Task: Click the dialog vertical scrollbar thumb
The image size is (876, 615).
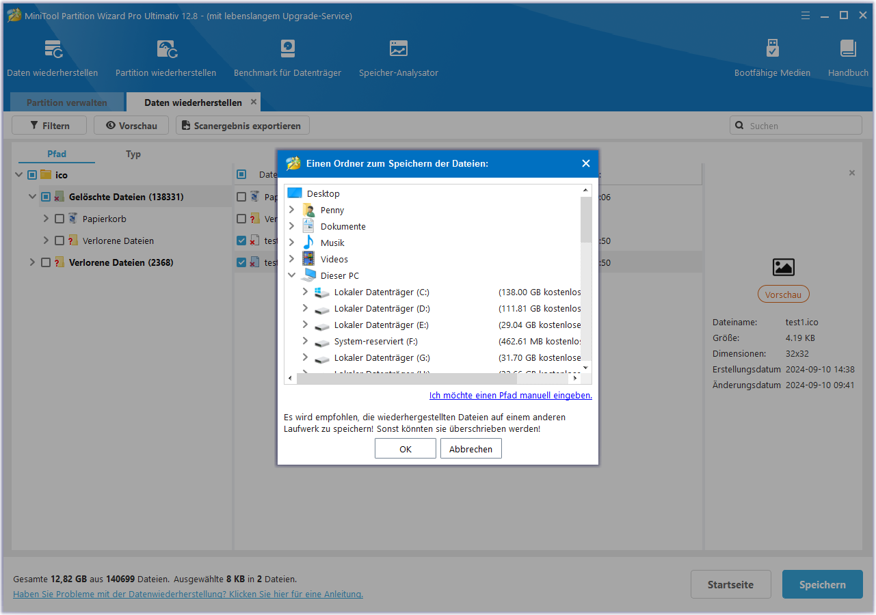Action: (x=586, y=219)
